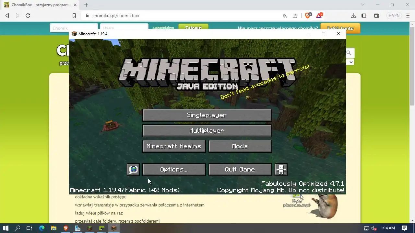Open the language selection globe icon
Viewport: 415px width, 233px height.
(133, 170)
